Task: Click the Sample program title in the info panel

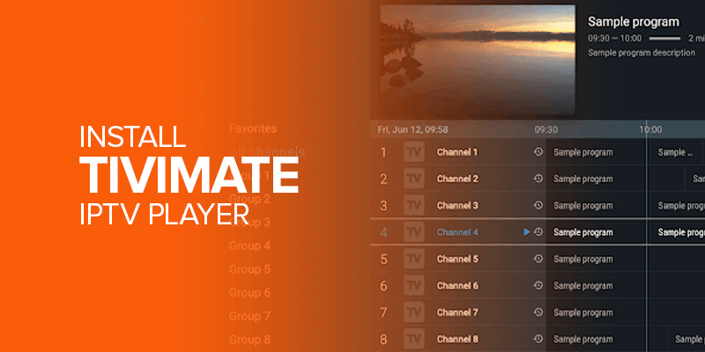Action: (x=634, y=21)
